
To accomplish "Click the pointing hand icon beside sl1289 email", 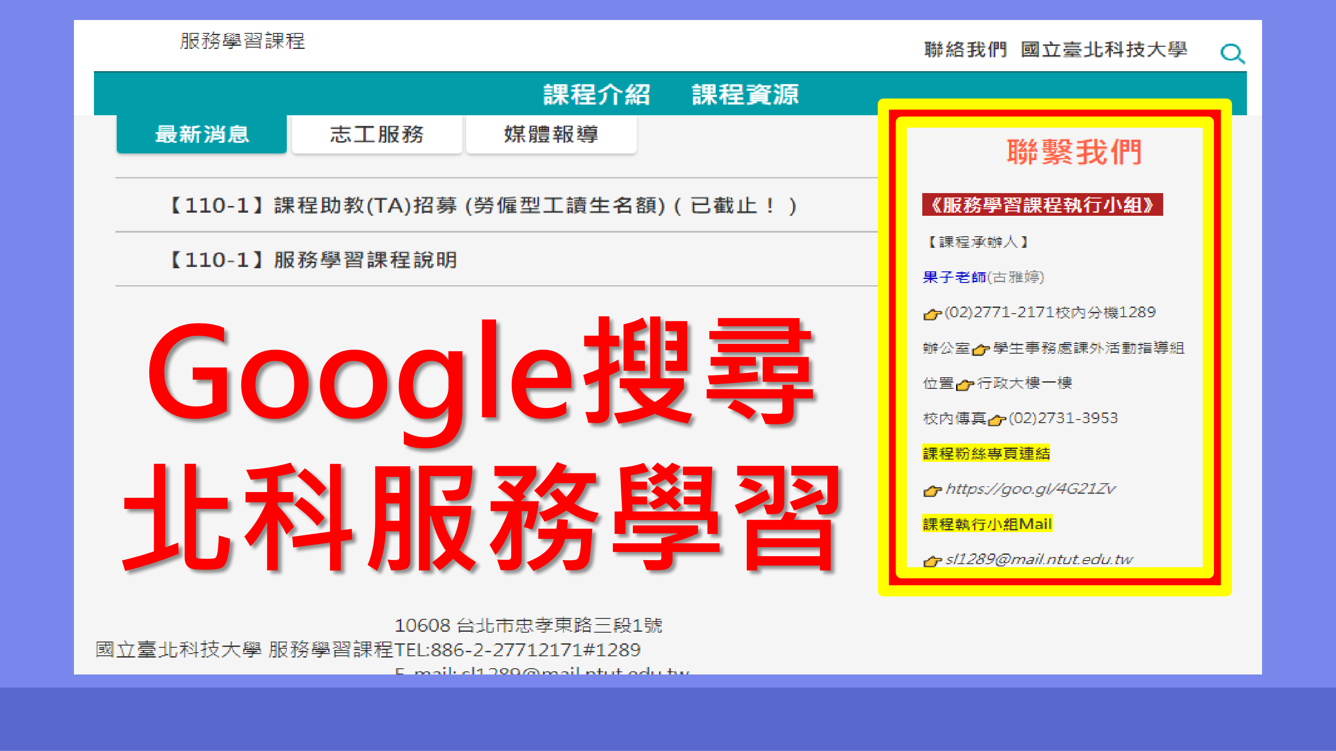I will (x=933, y=561).
